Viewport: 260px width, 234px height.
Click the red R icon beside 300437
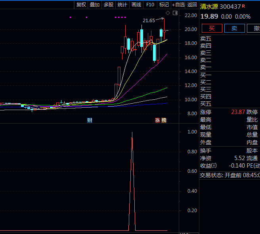click(x=243, y=6)
